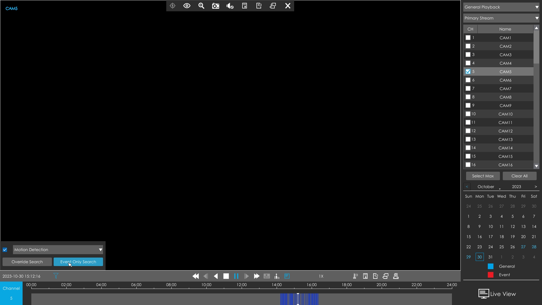Pause the playback
542x305 pixels.
(236, 276)
